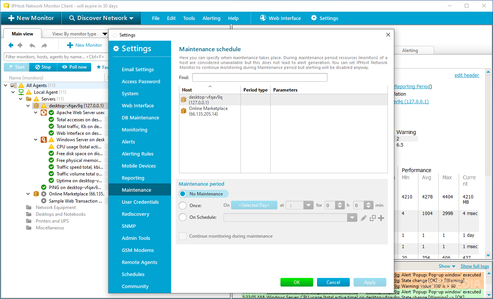Decrease the maintenance minutes stepper
The image size is (493, 299).
(368, 207)
